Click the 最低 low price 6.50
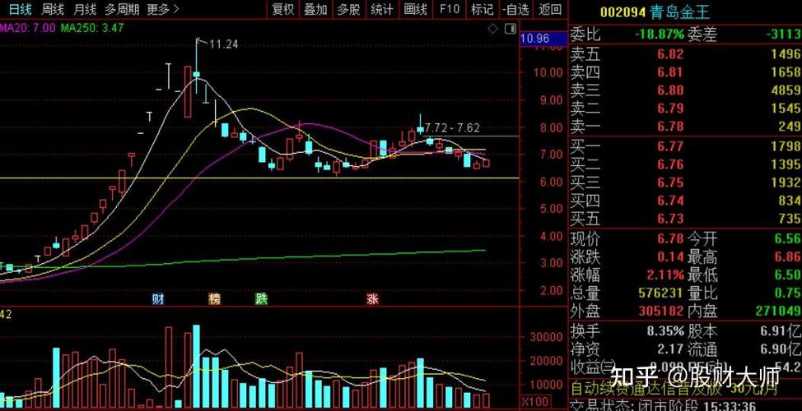Screen dimensions: 802x411 [788, 275]
